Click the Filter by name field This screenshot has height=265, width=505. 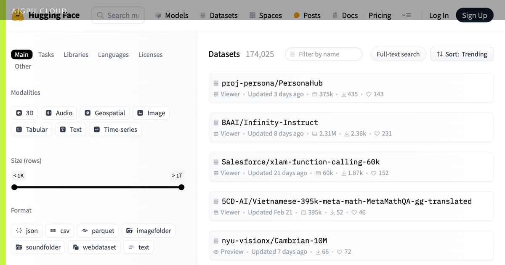pos(324,54)
